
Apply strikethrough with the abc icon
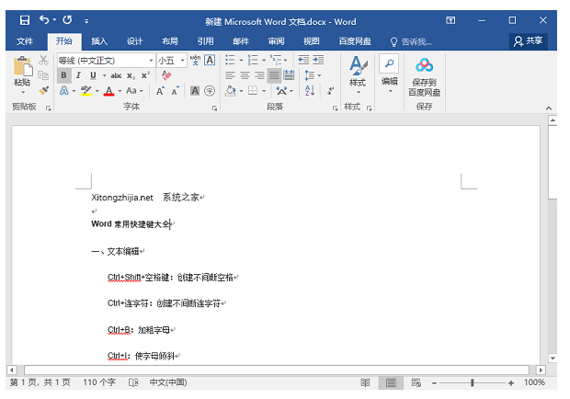(x=116, y=75)
